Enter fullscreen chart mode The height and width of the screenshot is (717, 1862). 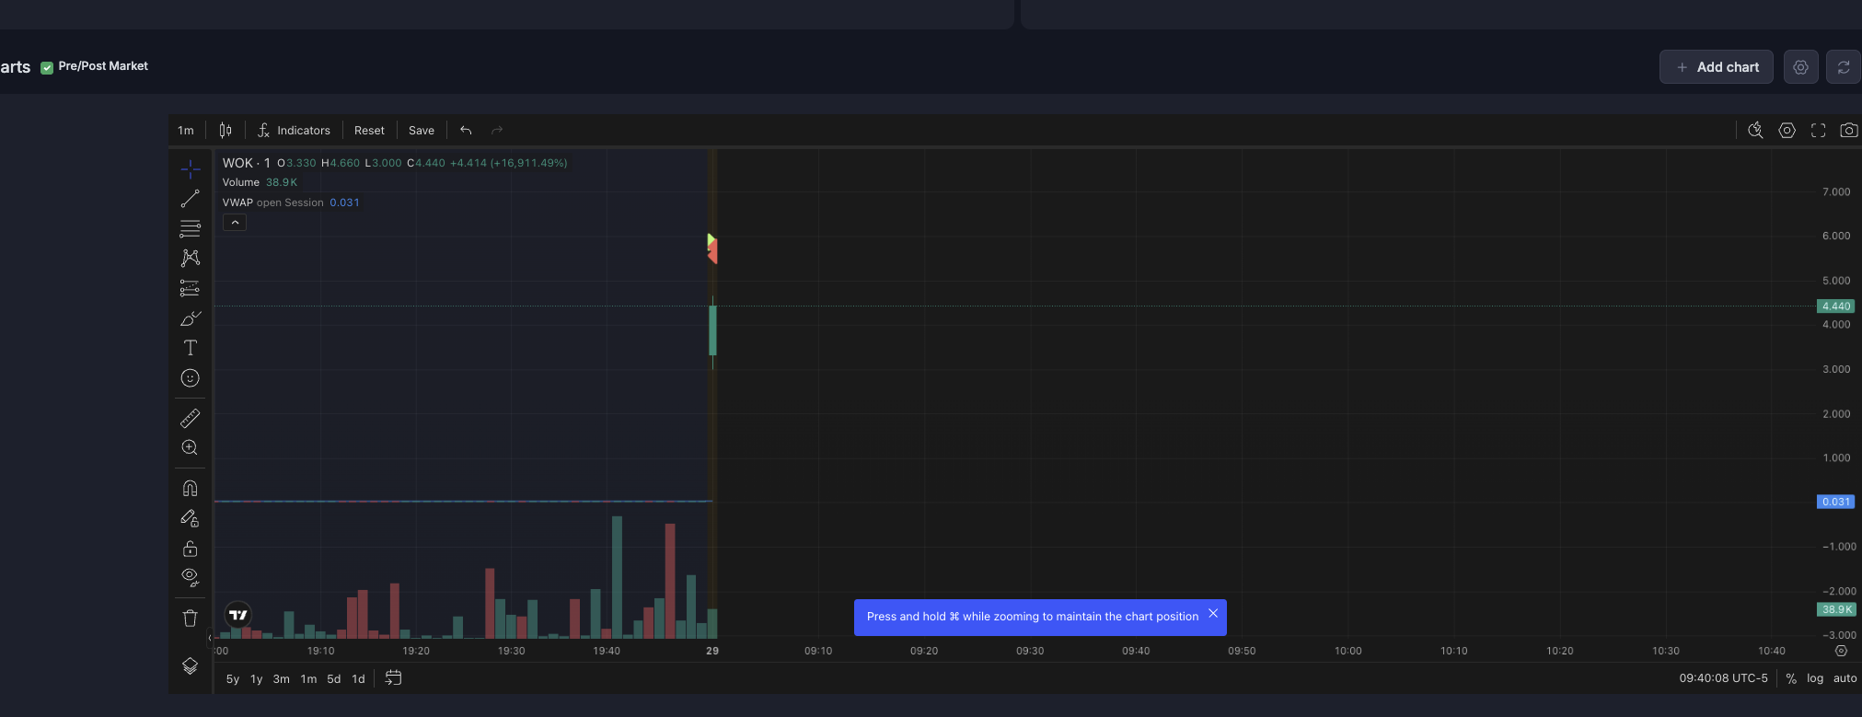[x=1818, y=131]
